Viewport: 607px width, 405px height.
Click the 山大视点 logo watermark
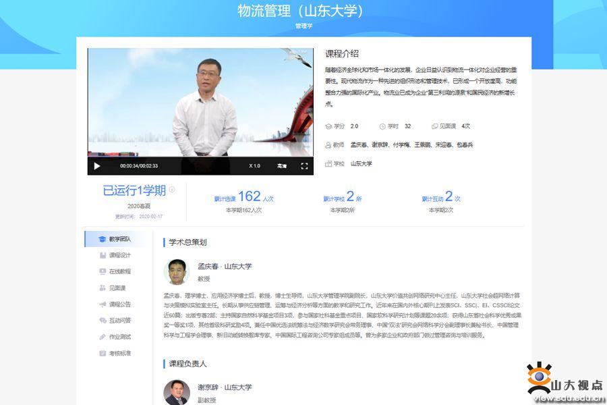click(x=565, y=383)
